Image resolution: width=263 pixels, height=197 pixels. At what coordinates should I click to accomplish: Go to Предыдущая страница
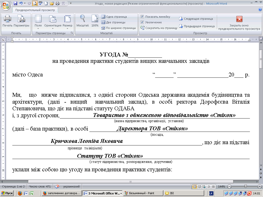(197, 26)
